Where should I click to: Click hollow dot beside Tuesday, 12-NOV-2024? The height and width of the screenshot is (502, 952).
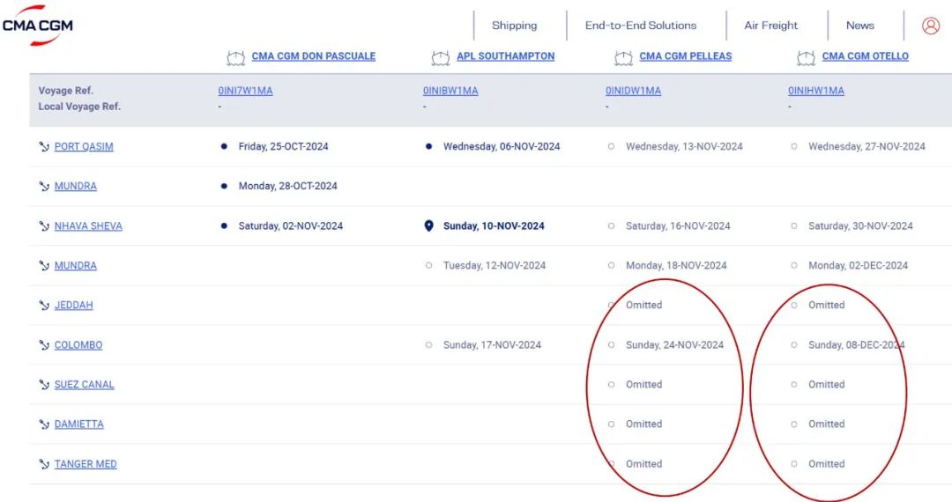[428, 266]
